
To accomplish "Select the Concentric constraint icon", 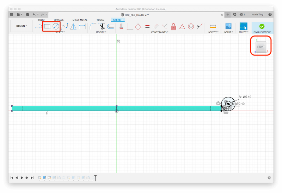I will pos(191,26).
